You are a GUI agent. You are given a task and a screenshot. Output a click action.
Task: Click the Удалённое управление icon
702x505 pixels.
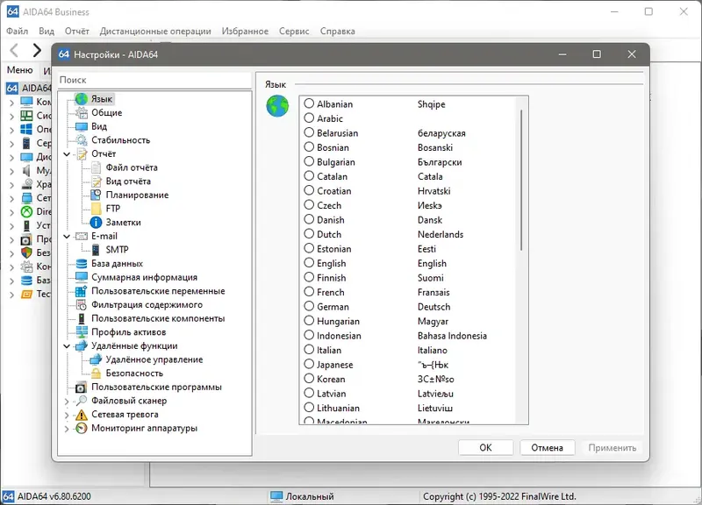[x=96, y=359]
